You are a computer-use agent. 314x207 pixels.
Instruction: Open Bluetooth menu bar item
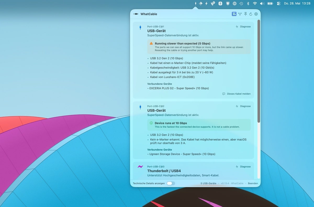coord(248,3)
